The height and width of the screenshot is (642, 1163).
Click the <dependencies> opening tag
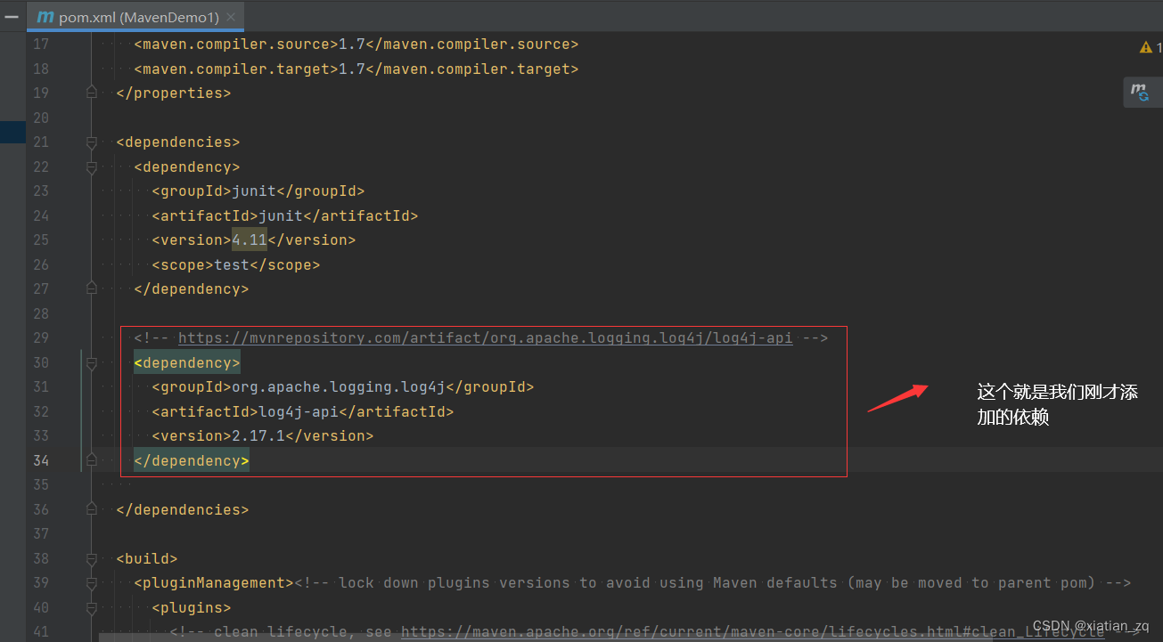[178, 142]
